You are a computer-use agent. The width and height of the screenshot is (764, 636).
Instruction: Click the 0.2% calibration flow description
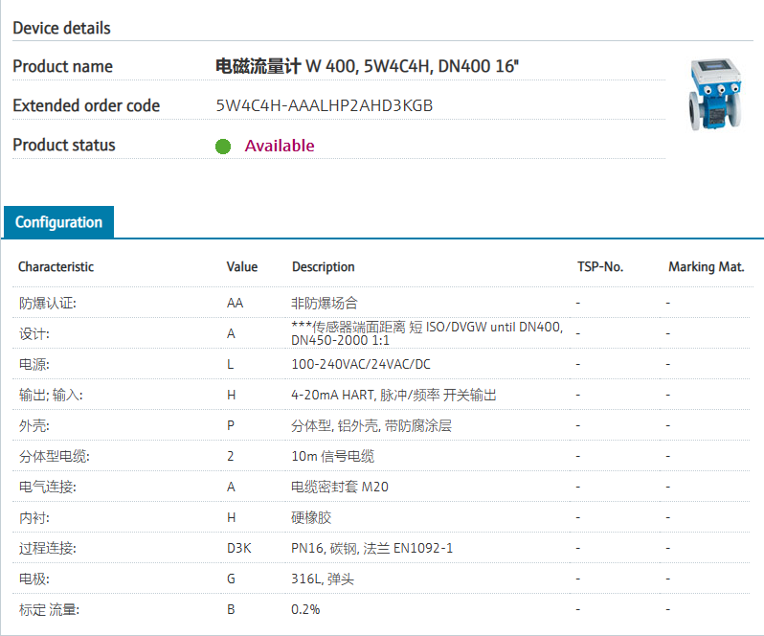coord(305,609)
